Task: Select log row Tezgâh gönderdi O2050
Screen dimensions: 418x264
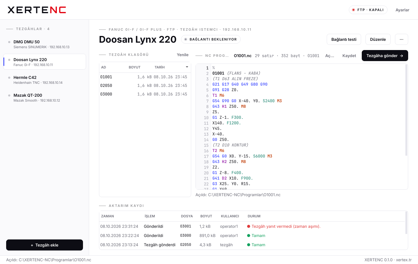Action: click(x=252, y=245)
